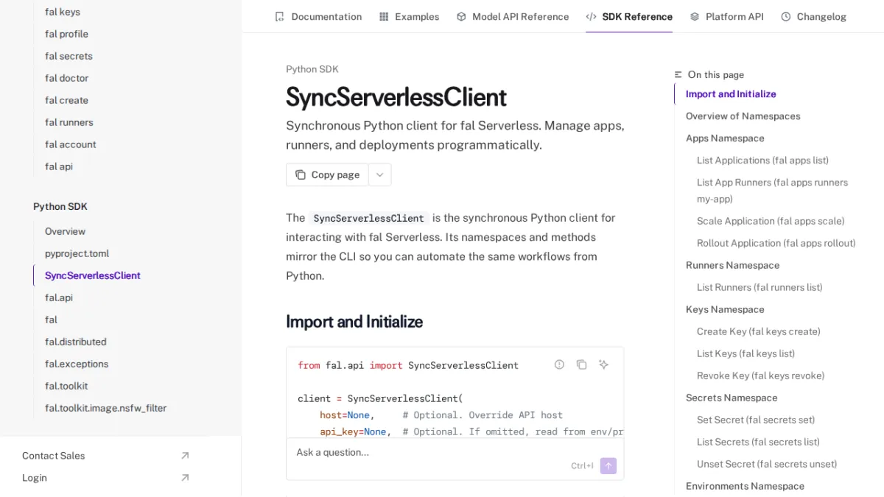Viewport: 884px width, 497px height.
Task: Click the AI sparkle icon in code block
Action: click(x=603, y=364)
